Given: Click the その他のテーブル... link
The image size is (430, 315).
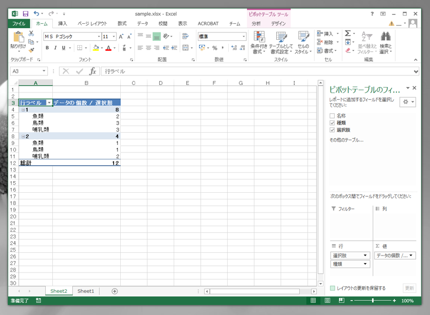Looking at the screenshot, I should (346, 140).
